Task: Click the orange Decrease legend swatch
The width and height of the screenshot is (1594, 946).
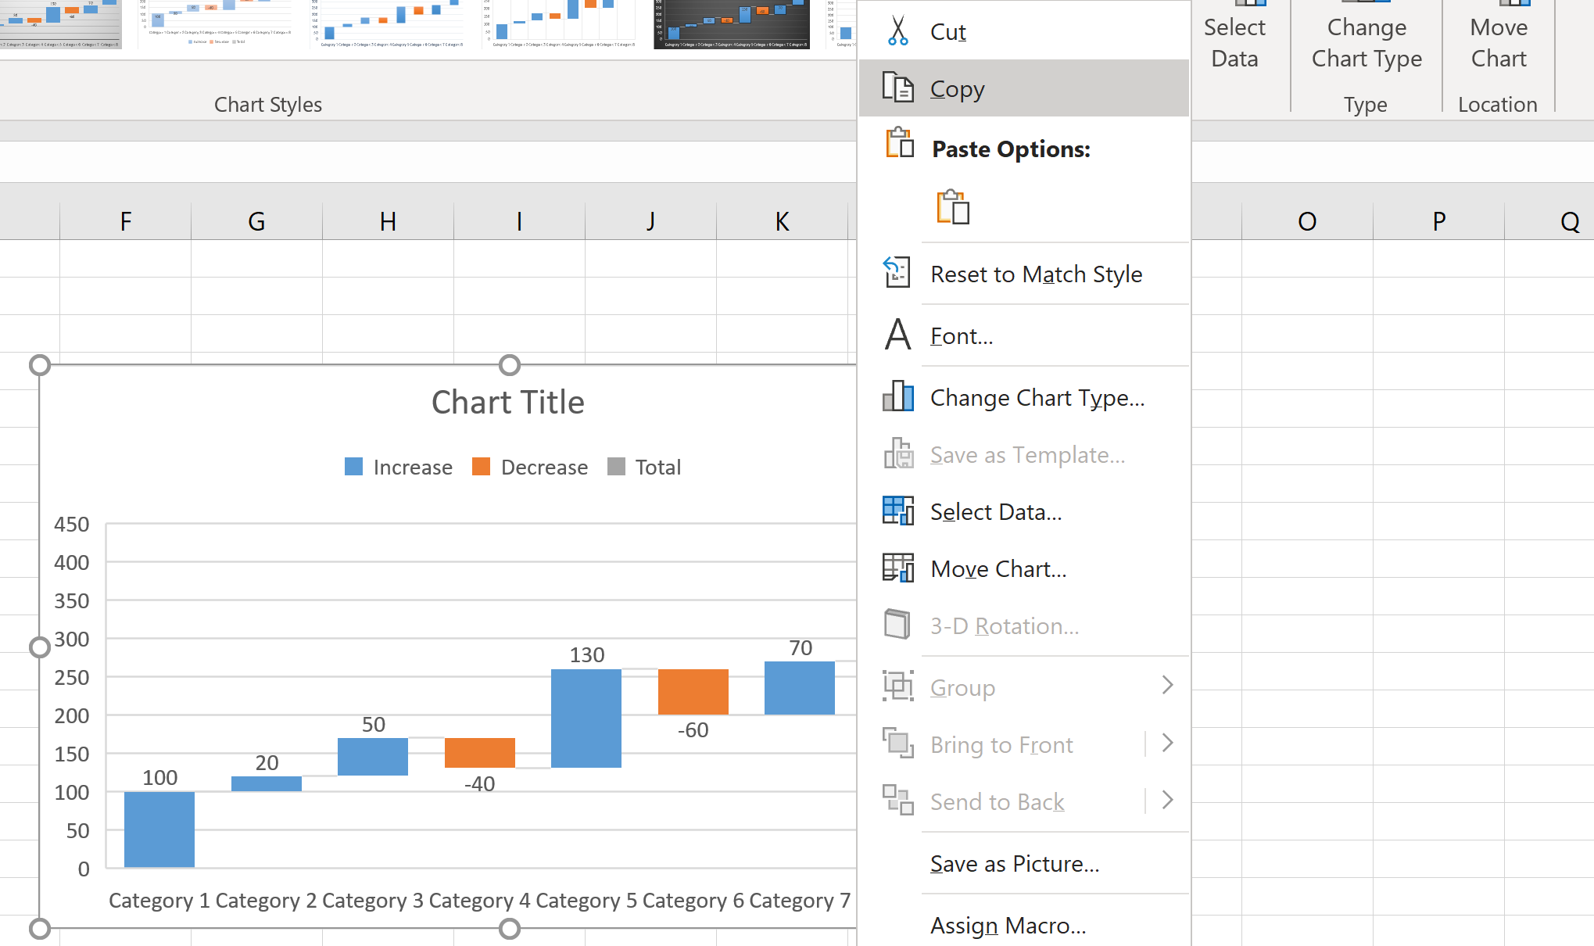Action: pyautogui.click(x=481, y=466)
